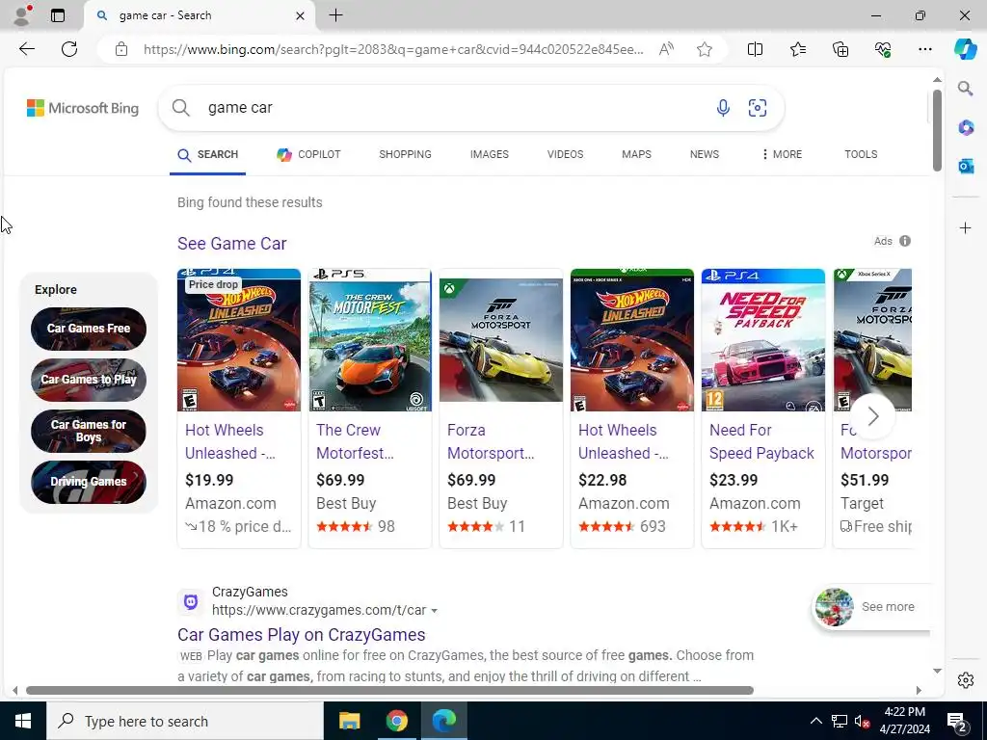Open Read aloud in address bar
Viewport: 987px width, 740px height.
[666, 49]
